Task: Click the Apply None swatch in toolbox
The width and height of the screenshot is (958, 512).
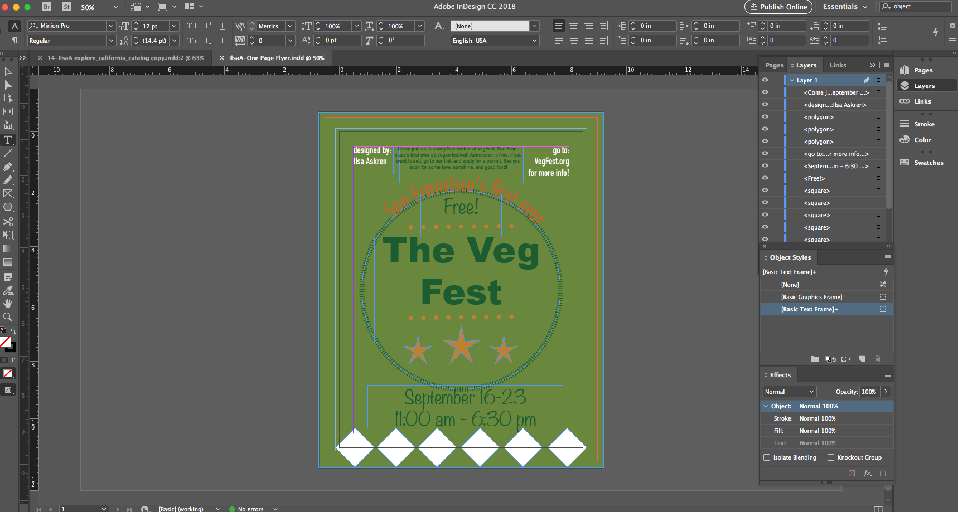Action: point(8,373)
